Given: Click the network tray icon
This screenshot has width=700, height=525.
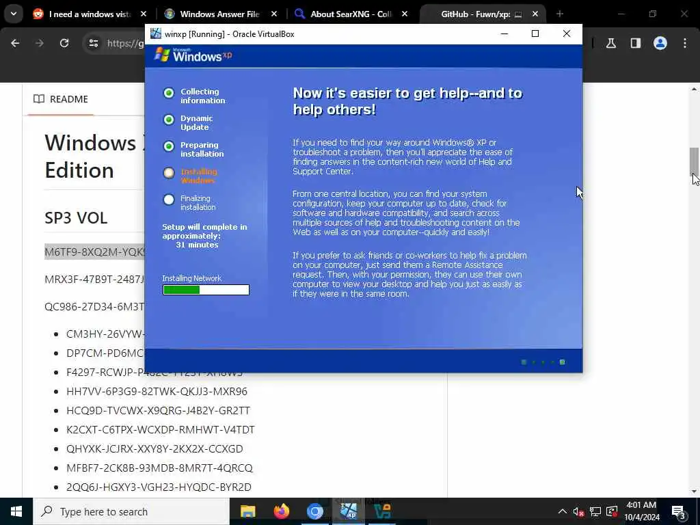Looking at the screenshot, I should [595, 511].
